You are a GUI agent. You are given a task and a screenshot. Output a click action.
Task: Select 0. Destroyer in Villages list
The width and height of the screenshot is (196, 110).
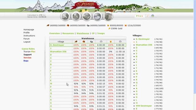(143, 39)
